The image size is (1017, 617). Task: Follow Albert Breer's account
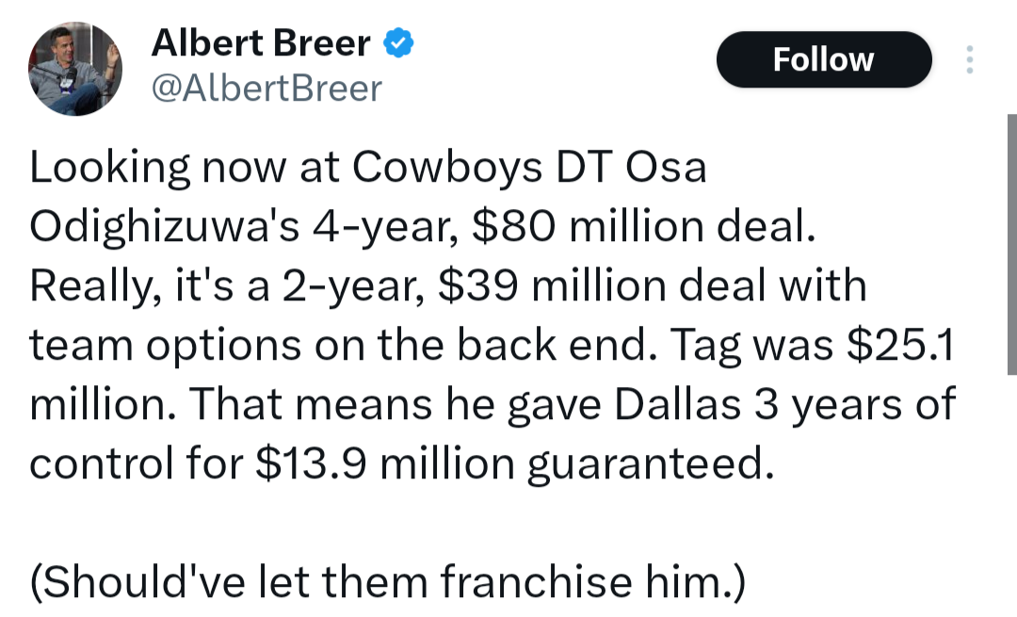click(x=824, y=59)
